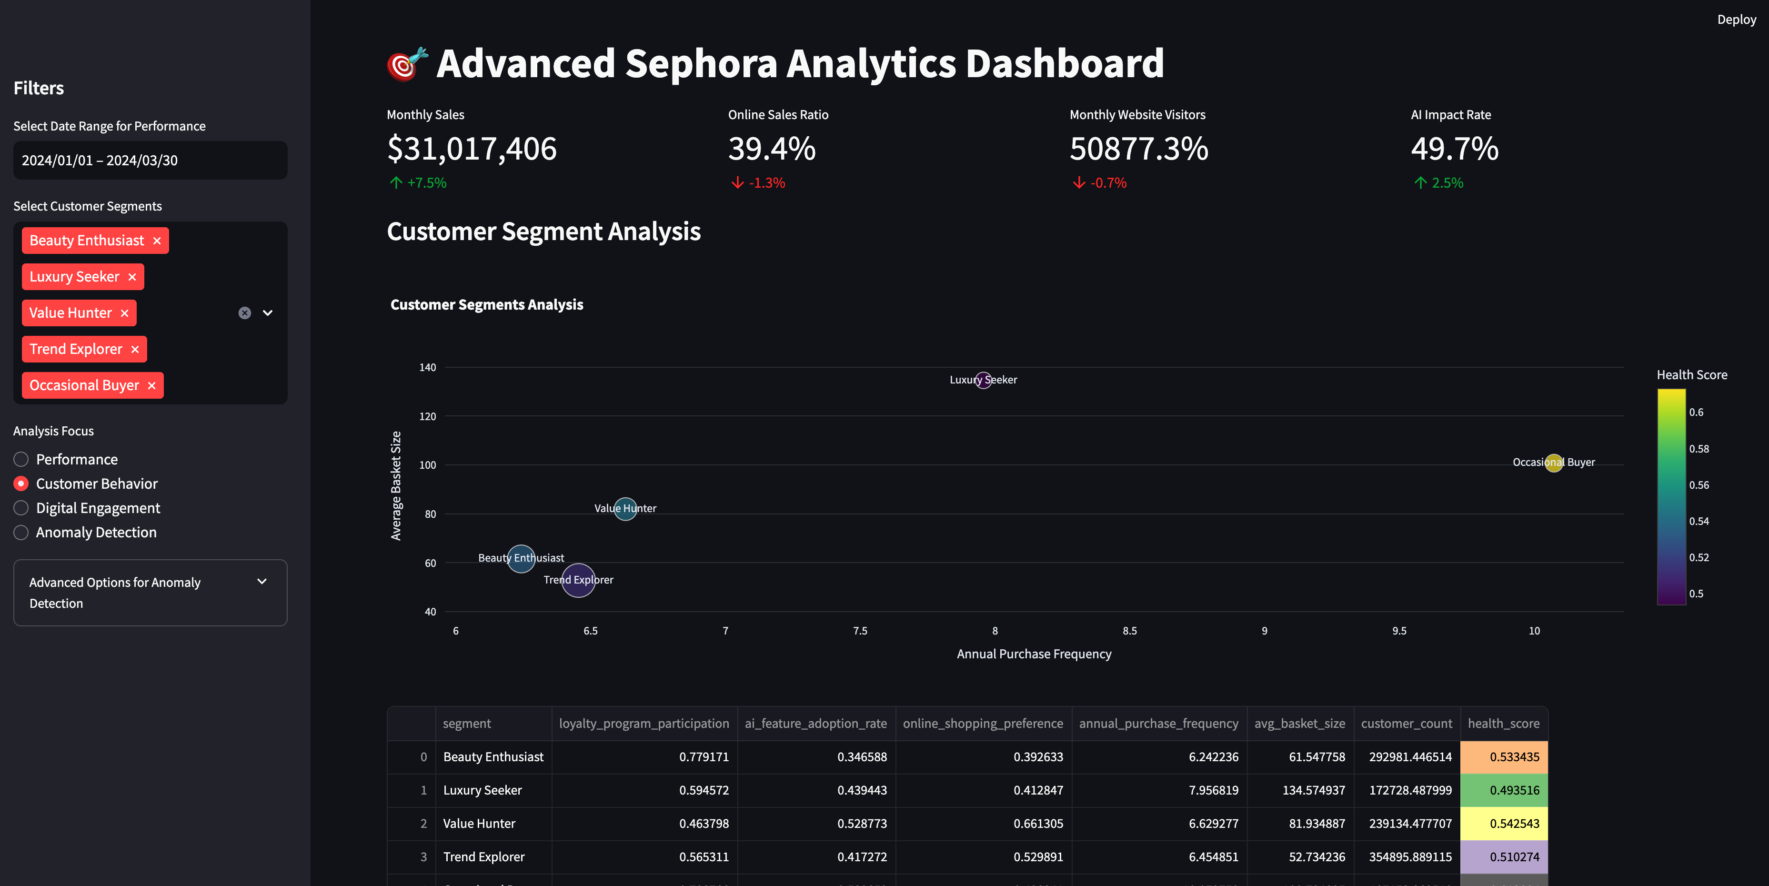Click annual_purchase_frequency value 6.242236
This screenshot has width=1769, height=886.
coord(1159,757)
